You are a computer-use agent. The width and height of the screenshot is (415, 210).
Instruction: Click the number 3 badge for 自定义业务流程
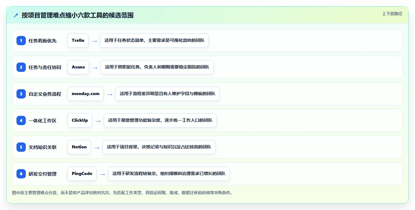pyautogui.click(x=21, y=94)
